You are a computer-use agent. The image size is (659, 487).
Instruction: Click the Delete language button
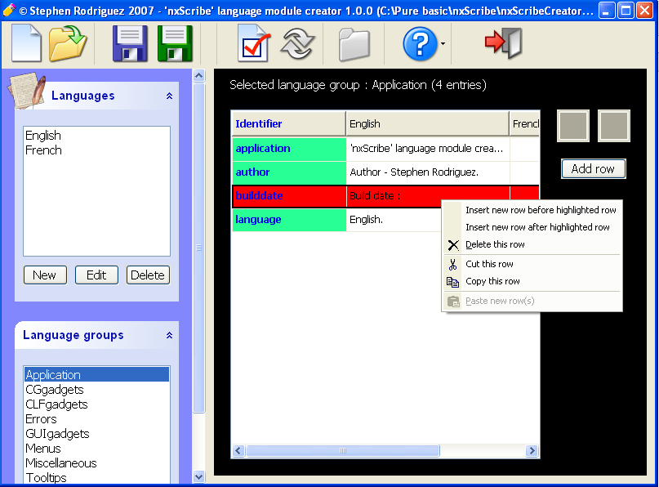[148, 275]
